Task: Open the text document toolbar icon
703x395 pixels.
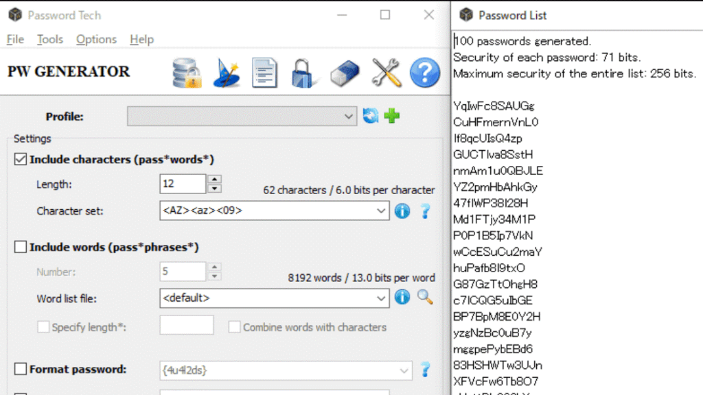Action: point(264,73)
